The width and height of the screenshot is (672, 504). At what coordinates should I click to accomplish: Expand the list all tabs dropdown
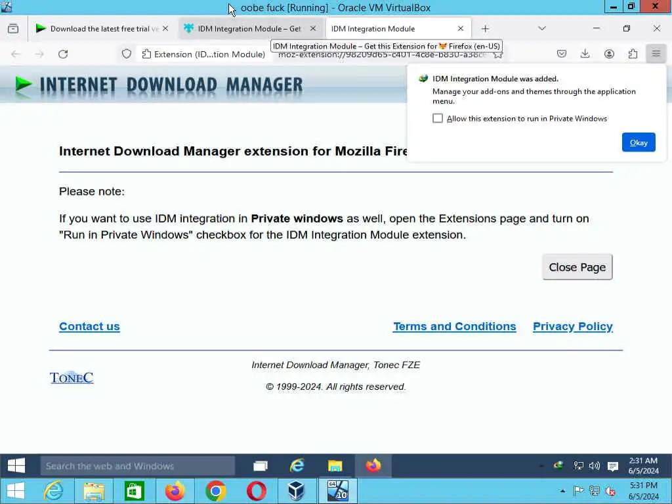pos(541,29)
